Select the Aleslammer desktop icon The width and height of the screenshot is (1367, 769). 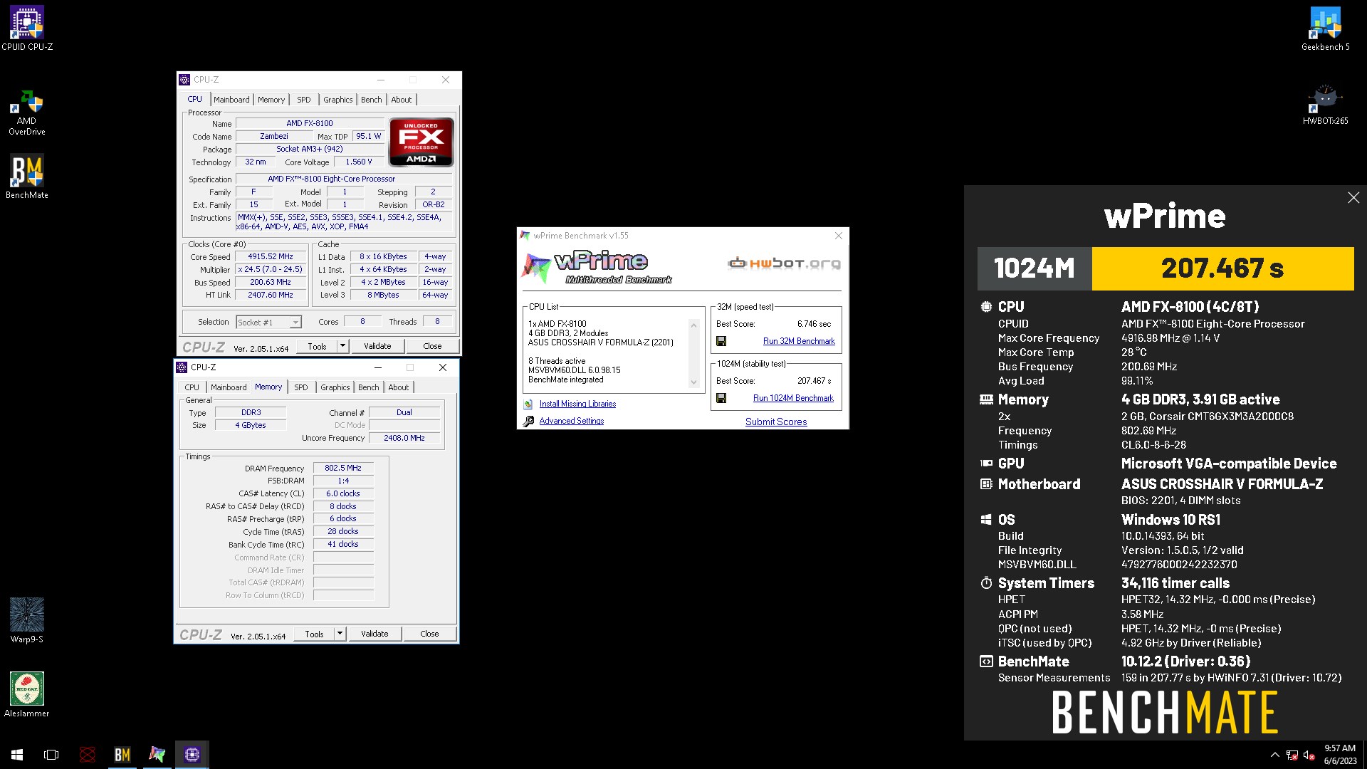27,694
